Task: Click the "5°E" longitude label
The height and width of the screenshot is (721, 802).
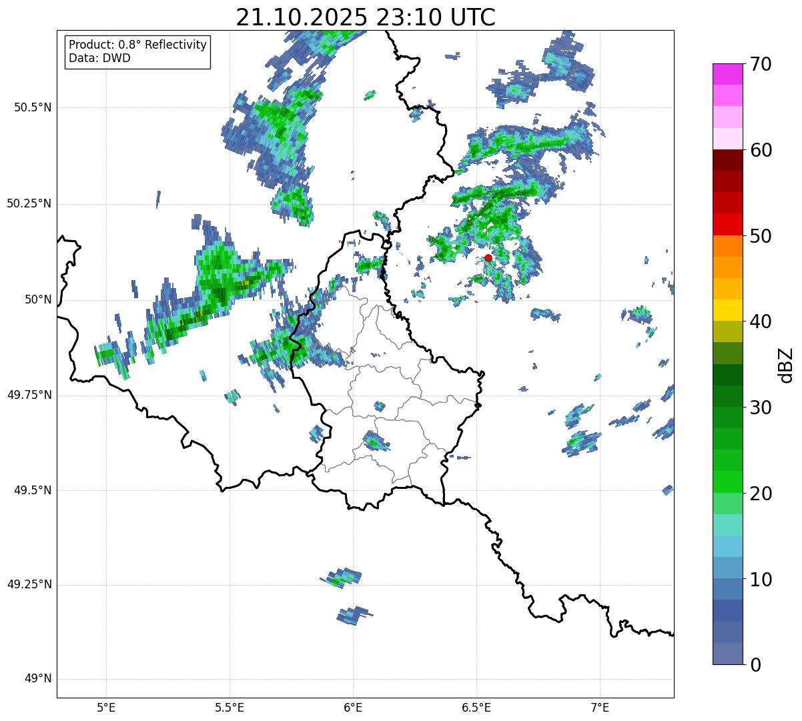Action: pyautogui.click(x=106, y=708)
